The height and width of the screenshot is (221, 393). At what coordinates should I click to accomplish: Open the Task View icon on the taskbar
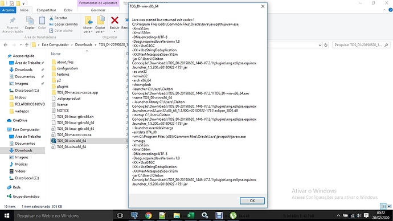120,215
